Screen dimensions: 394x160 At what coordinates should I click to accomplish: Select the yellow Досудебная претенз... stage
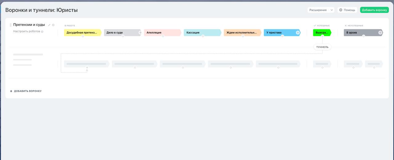tap(82, 32)
